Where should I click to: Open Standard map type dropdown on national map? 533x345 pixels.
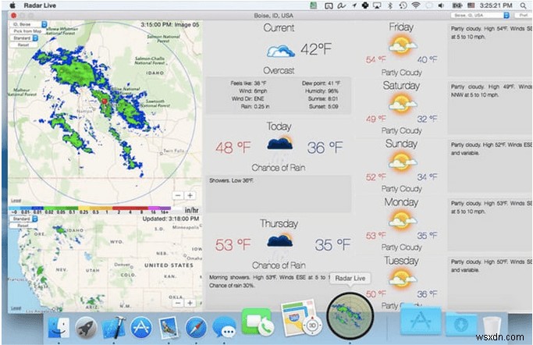[x=23, y=219]
